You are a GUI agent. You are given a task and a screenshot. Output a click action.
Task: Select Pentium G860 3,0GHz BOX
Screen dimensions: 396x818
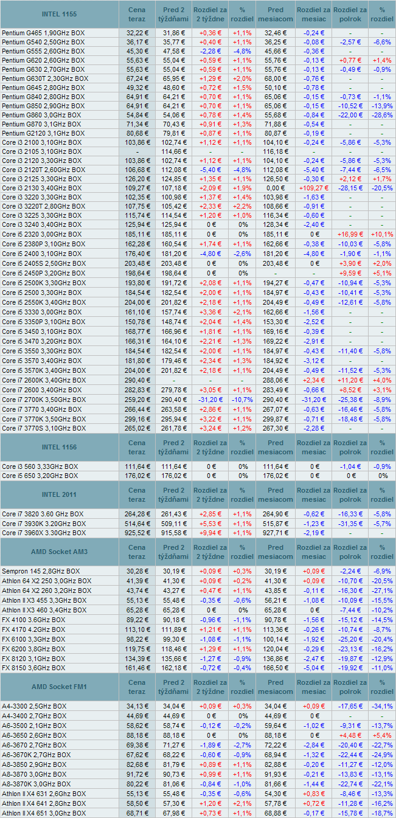41,115
